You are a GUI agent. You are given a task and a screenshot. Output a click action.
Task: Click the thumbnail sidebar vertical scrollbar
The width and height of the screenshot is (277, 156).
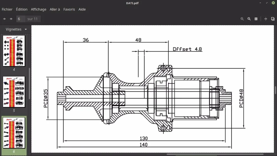29,83
